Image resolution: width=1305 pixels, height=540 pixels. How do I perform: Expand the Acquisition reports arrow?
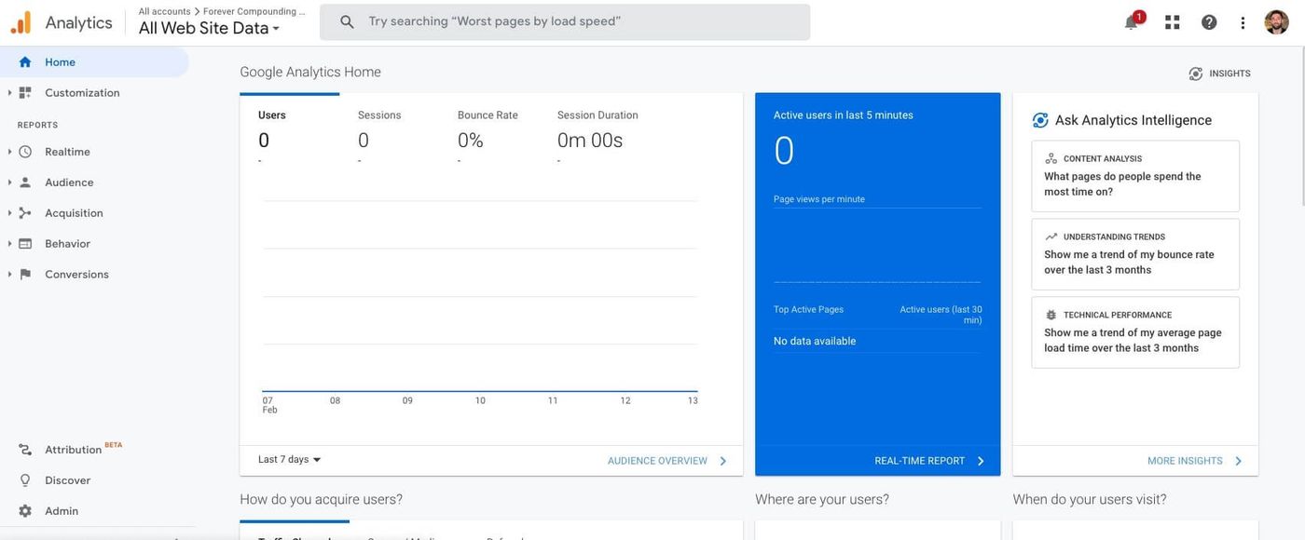(x=9, y=213)
